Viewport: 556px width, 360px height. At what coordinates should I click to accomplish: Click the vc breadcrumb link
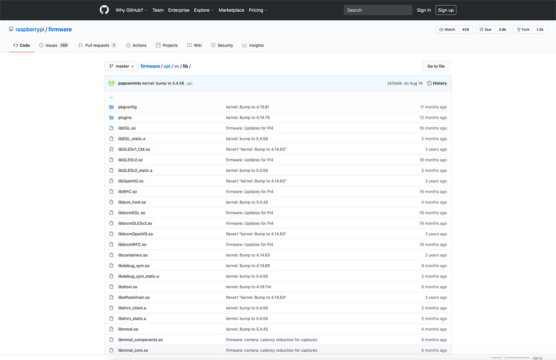[176, 66]
